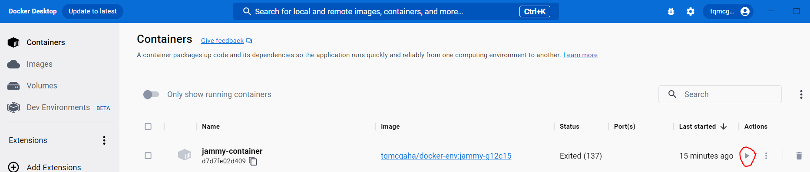Viewport: 810px width, 172px height.
Task: Sort by Name column header
Action: pyautogui.click(x=211, y=127)
